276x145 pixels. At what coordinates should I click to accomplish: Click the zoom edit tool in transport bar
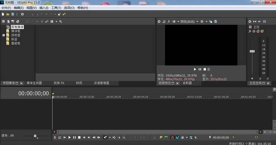pos(124,137)
